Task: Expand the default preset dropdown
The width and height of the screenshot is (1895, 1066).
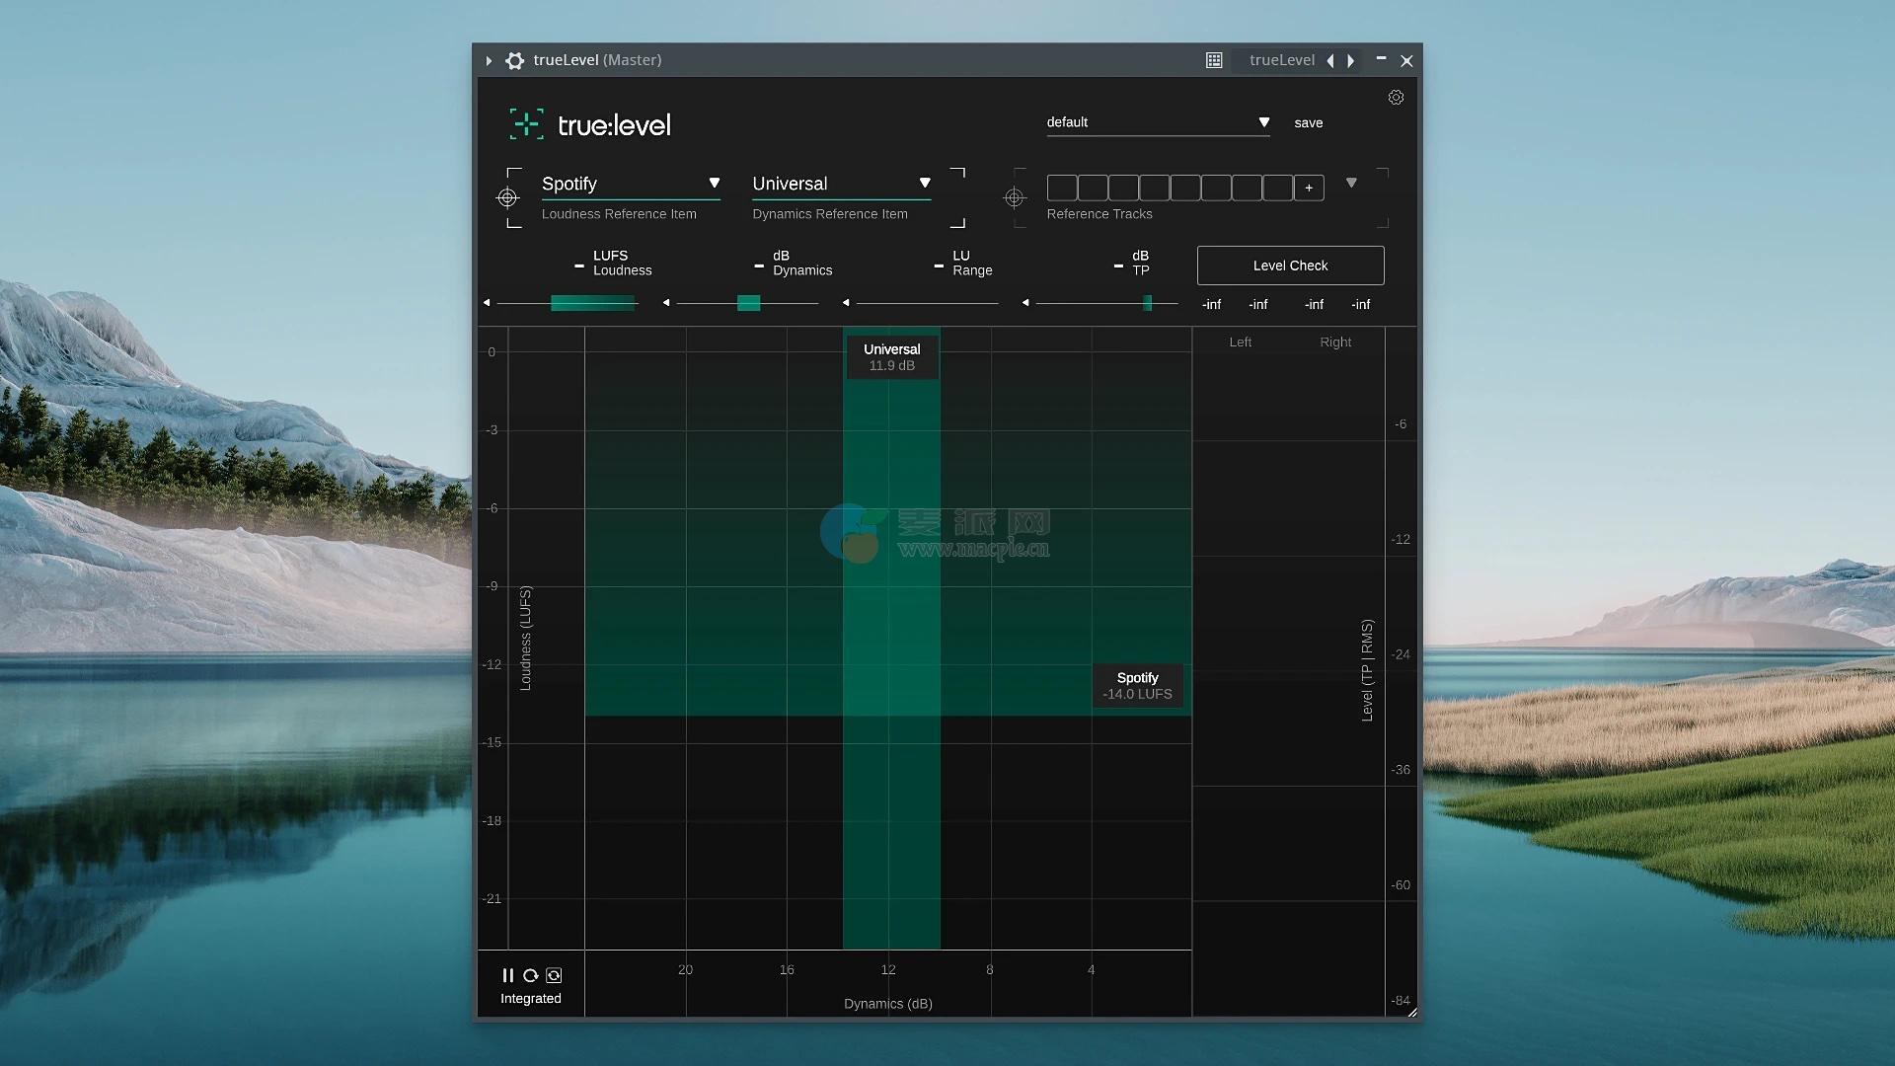Action: 1263,122
